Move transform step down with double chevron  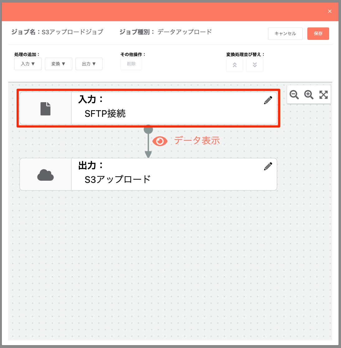coord(255,65)
